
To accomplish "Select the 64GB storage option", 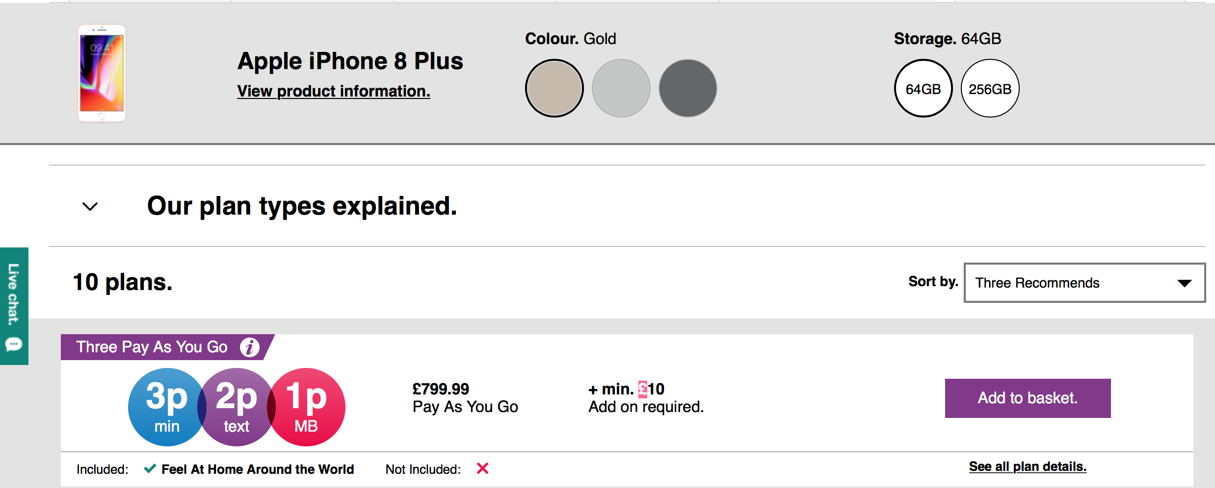I will [x=923, y=89].
